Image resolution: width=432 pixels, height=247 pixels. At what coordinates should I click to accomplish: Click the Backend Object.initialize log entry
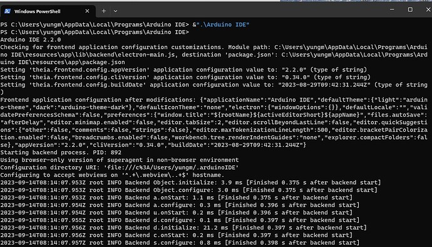tap(191, 182)
